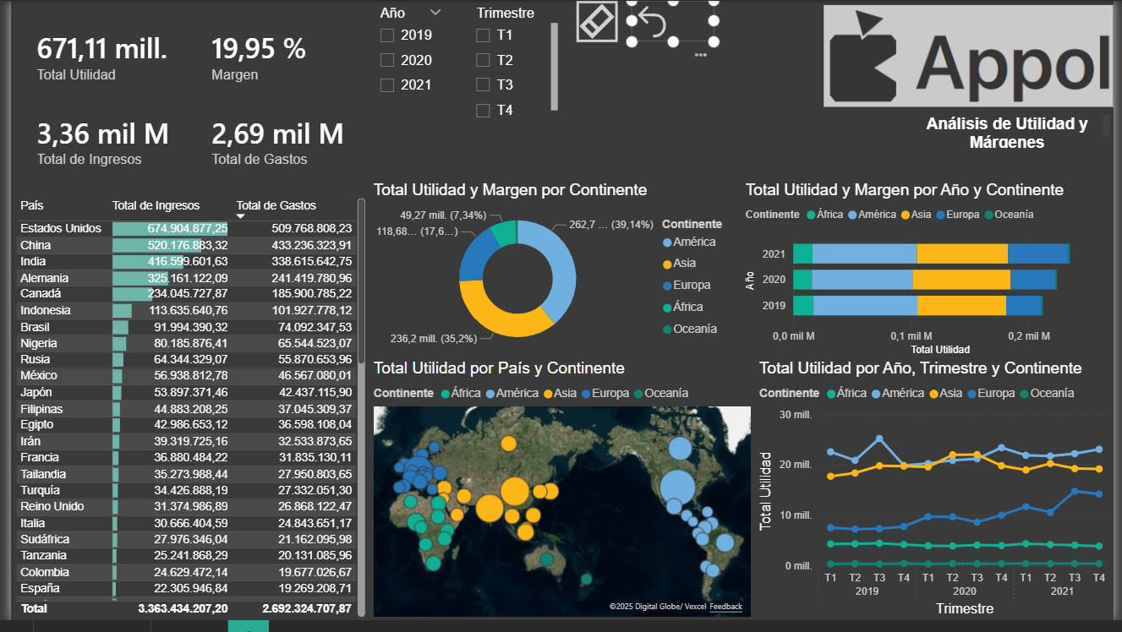
Task: Click the Europa legend dot in line chart
Action: (x=971, y=393)
